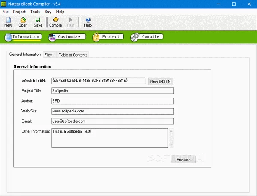Image resolution: width=257 pixels, height=196 pixels.
Task: Click the text area scroll down arrow
Action: pos(171,145)
